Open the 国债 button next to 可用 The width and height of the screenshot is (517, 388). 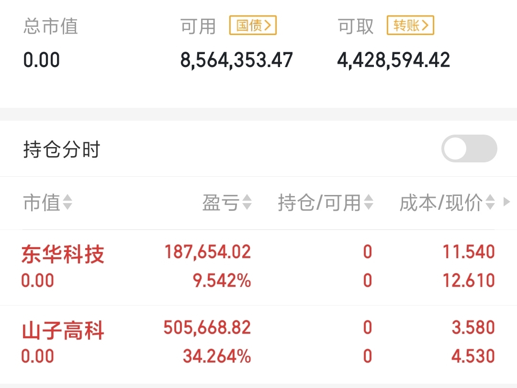[253, 25]
